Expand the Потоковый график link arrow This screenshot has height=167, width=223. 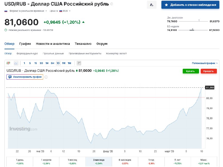pyautogui.click(x=217, y=63)
